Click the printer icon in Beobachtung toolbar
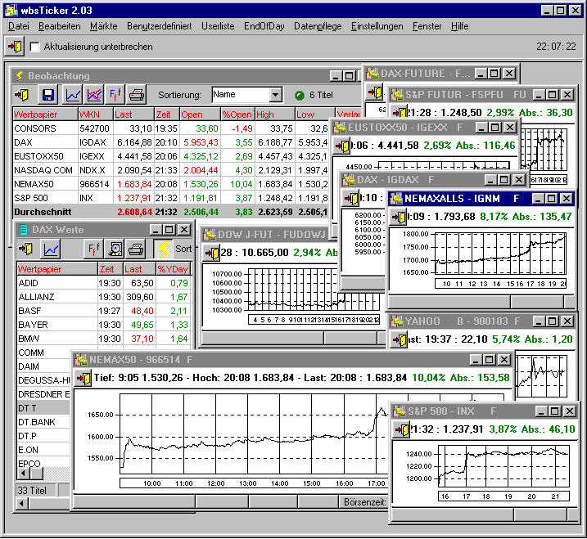The image size is (587, 539). pyautogui.click(x=136, y=95)
